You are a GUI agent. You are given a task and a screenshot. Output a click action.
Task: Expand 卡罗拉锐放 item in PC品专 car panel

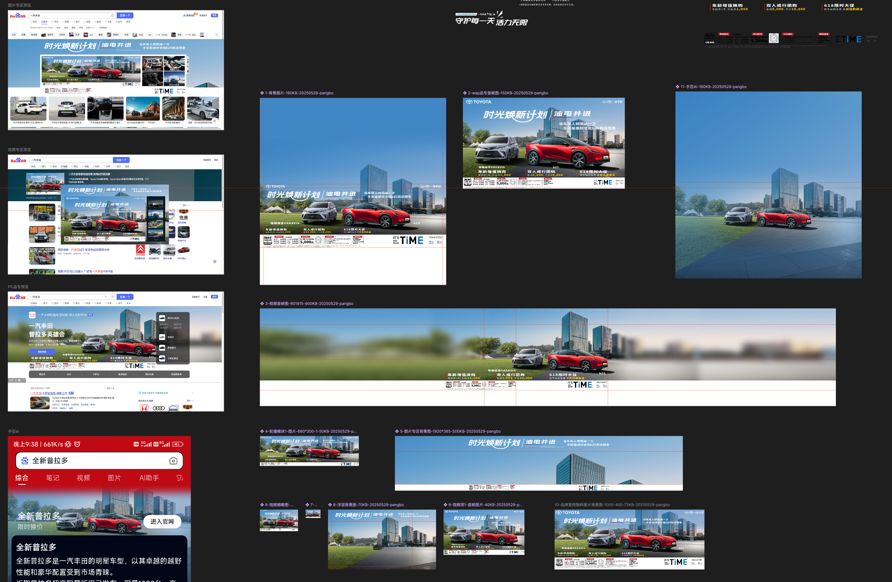click(x=186, y=359)
